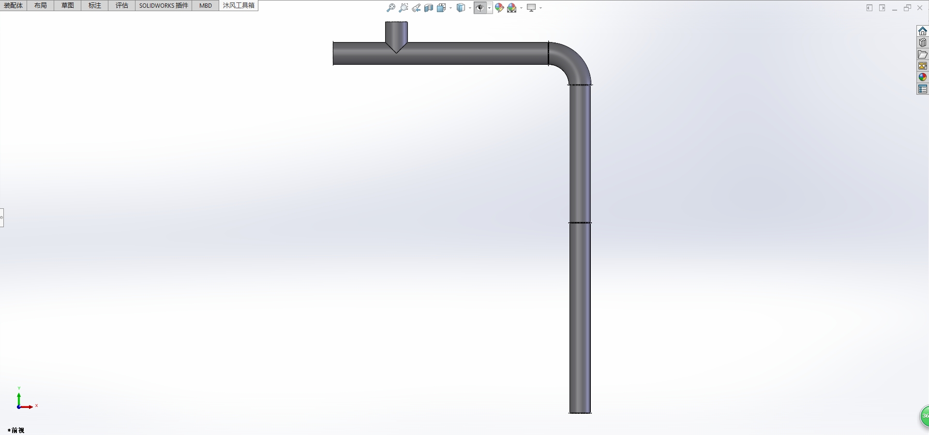Click the left panel expand handle
929x435 pixels.
1,217
